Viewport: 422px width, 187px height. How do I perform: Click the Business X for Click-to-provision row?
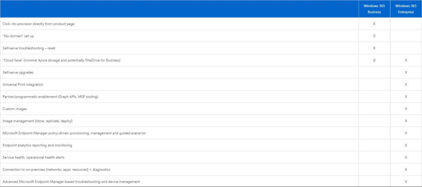pos(374,23)
